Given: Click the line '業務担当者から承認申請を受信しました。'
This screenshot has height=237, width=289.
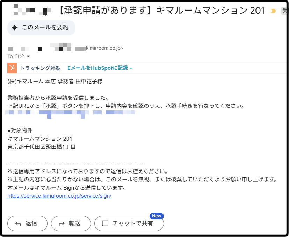Looking at the screenshot, I should tap(59, 98).
